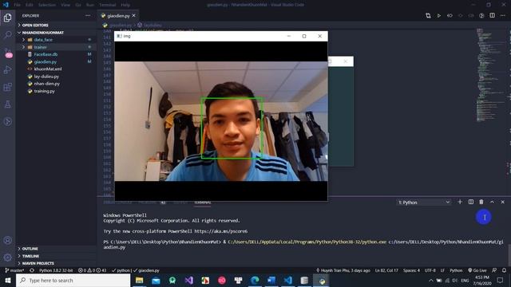Open Source Control view with pink badge

(7, 52)
